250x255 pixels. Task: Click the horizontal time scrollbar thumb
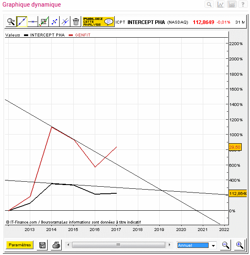(118, 245)
